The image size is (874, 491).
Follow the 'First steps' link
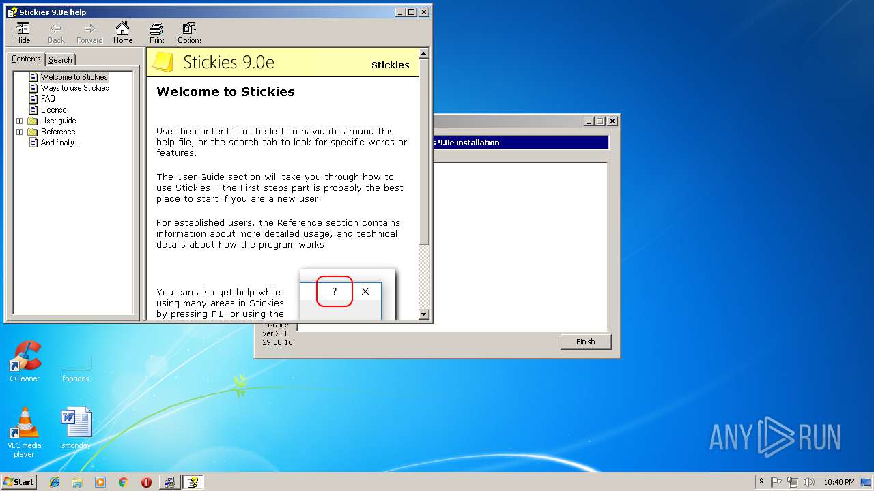264,188
